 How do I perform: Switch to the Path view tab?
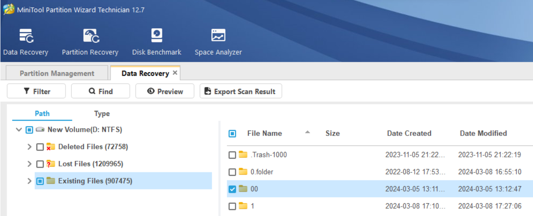point(42,113)
